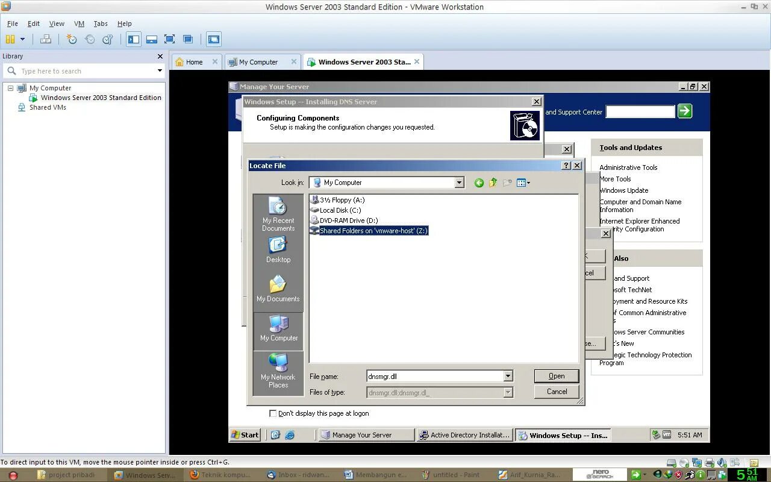Image resolution: width=771 pixels, height=482 pixels.
Task: Click Administrative Tools link in Manage Your Server
Action: click(628, 167)
